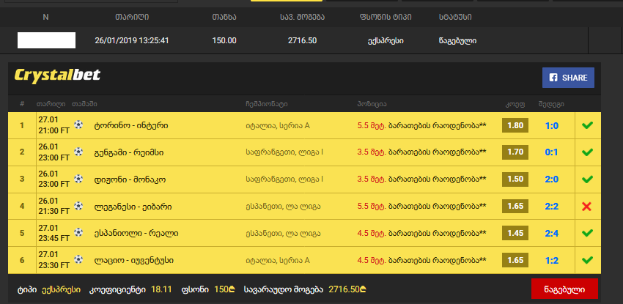This screenshot has height=304, width=623.
Task: Click the Facebook SHARE button
Action: [x=568, y=78]
